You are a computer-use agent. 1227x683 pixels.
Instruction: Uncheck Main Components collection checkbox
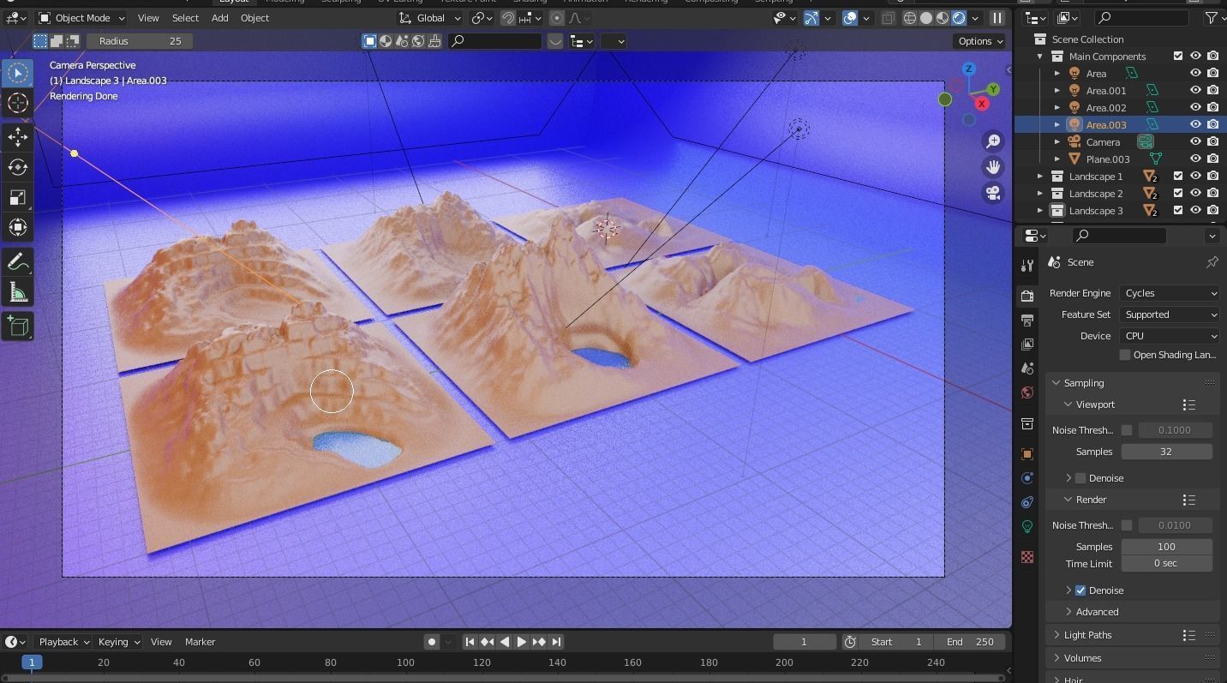click(x=1178, y=57)
